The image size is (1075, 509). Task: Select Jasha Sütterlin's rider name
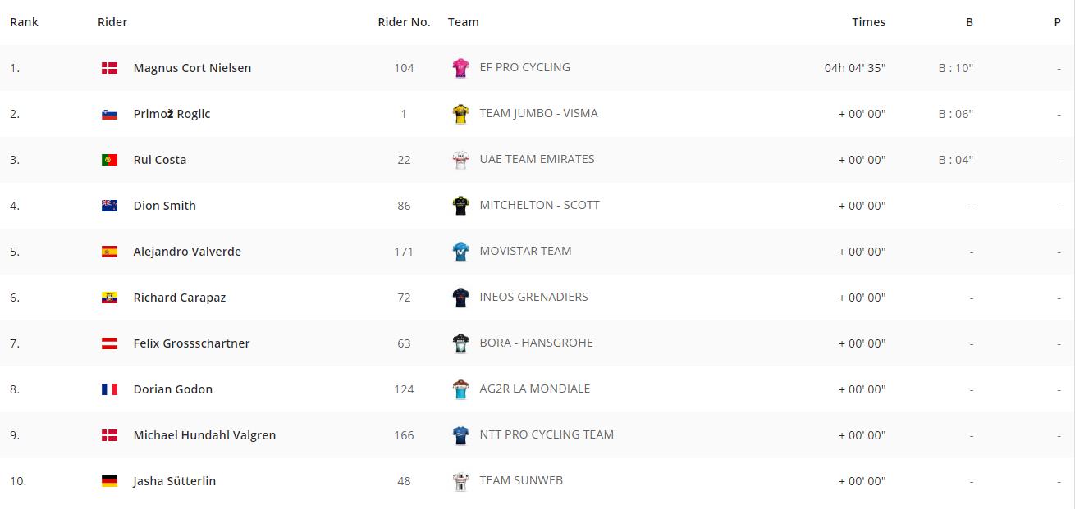[x=175, y=481]
